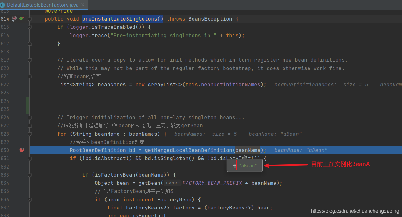Click the inline hint "beanDefinitionNames: size = 5"
This screenshot has height=217, width=402.
(x=321, y=84)
